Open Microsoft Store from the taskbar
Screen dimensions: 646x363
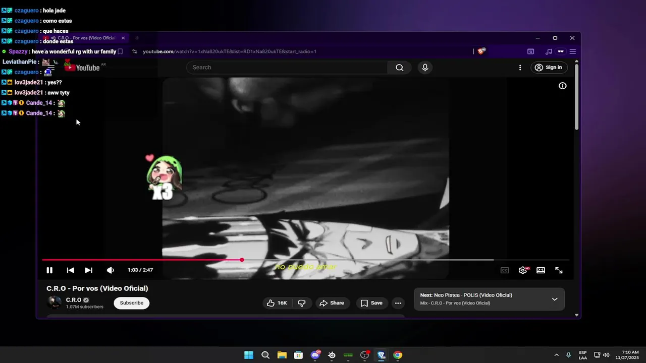pyautogui.click(x=298, y=355)
